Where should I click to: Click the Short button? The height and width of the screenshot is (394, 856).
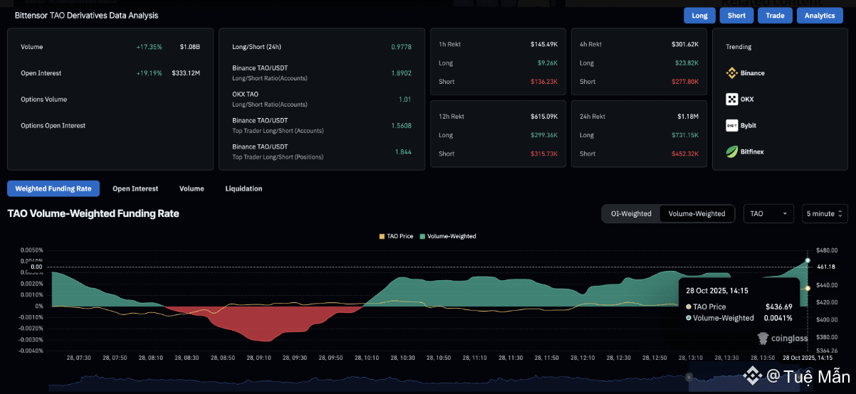736,15
